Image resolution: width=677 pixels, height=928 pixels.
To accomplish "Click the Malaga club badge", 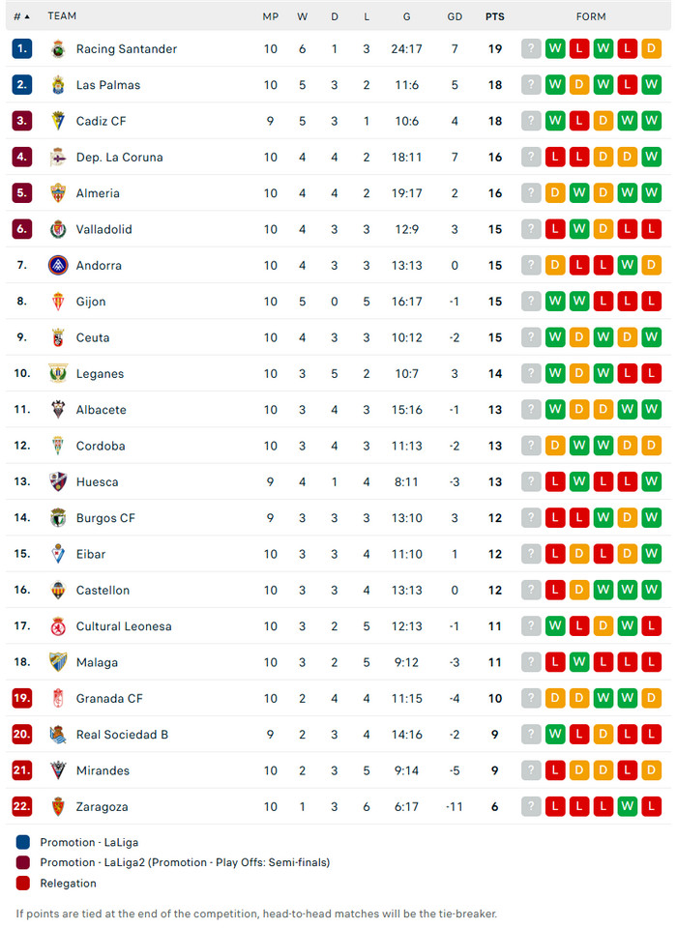I will tap(58, 662).
